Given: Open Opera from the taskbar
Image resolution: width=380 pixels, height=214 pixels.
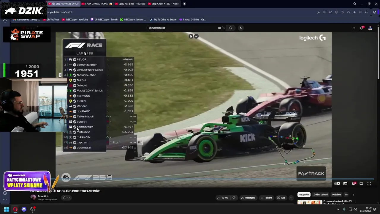Looking at the screenshot, I should coord(15,209).
